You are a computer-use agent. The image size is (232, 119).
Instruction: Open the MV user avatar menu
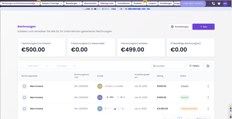(225, 4)
